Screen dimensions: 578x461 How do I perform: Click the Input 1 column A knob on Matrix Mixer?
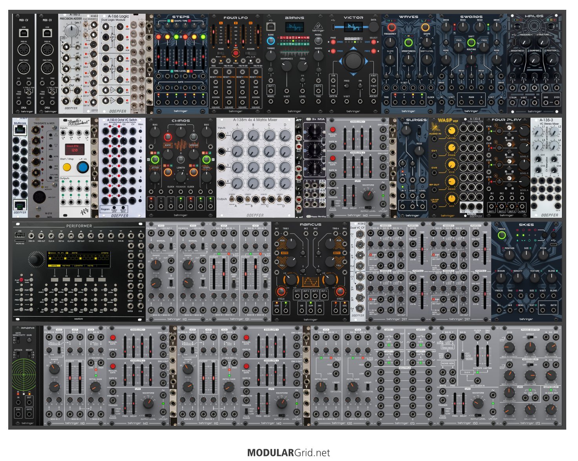(x=237, y=136)
